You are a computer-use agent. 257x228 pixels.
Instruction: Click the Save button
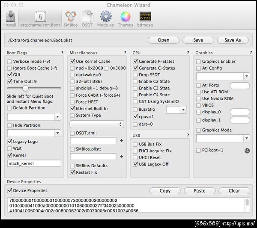[x=198, y=40]
